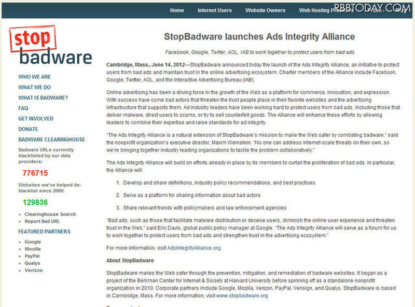Select Report Bad URL link
415x307 pixels.
coord(44,221)
